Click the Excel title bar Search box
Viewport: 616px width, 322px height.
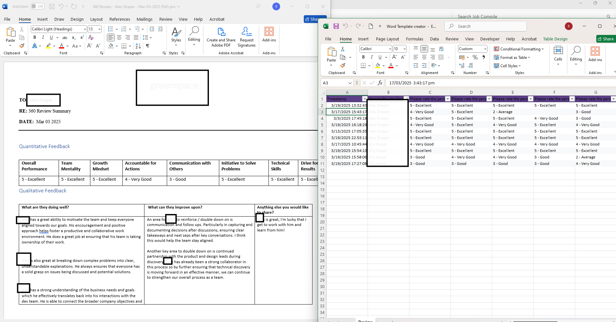(485, 26)
